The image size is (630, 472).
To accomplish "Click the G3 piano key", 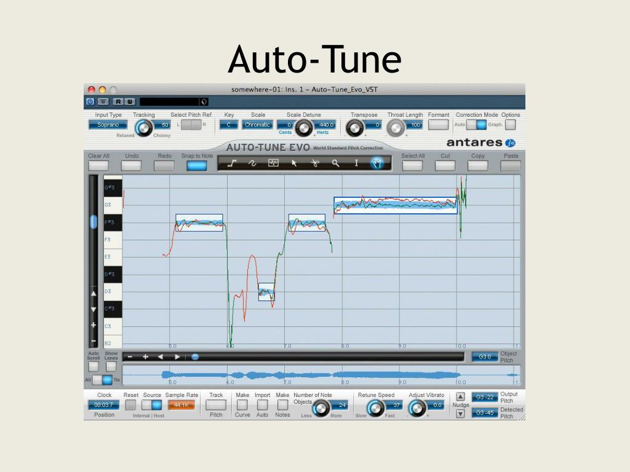I will [x=113, y=205].
